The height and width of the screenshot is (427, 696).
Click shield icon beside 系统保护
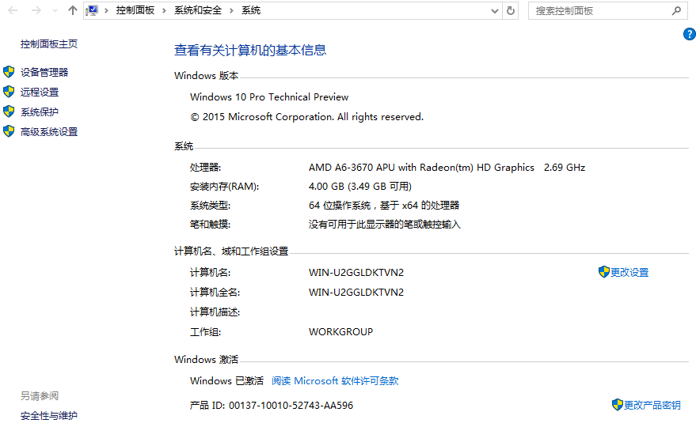coord(9,111)
